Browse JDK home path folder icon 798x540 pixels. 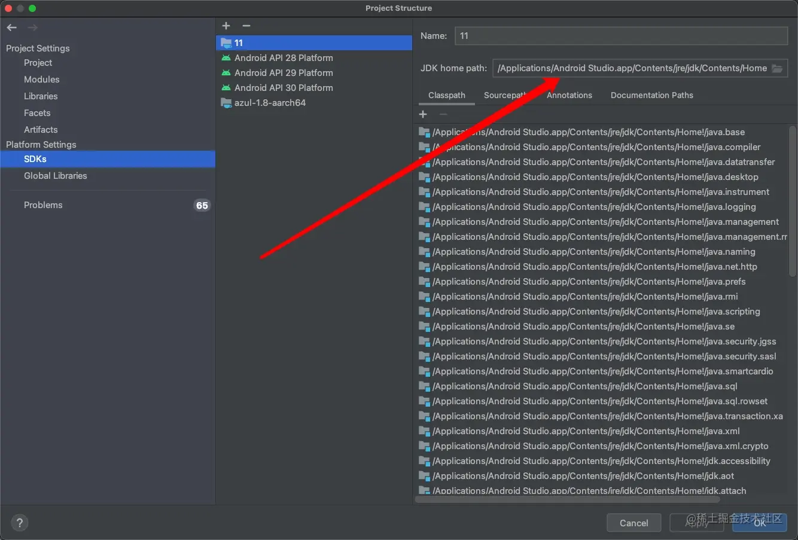777,68
